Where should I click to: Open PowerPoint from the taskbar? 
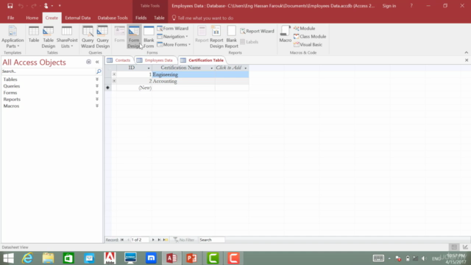(x=192, y=258)
